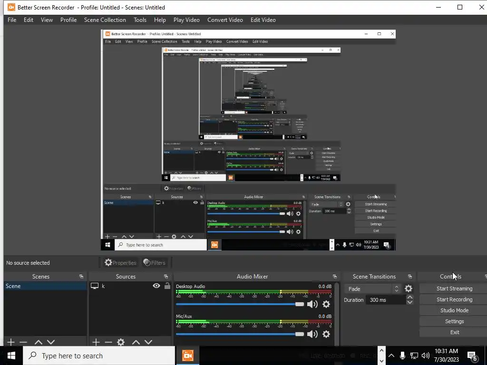Enable Studio Mode

[x=454, y=310]
